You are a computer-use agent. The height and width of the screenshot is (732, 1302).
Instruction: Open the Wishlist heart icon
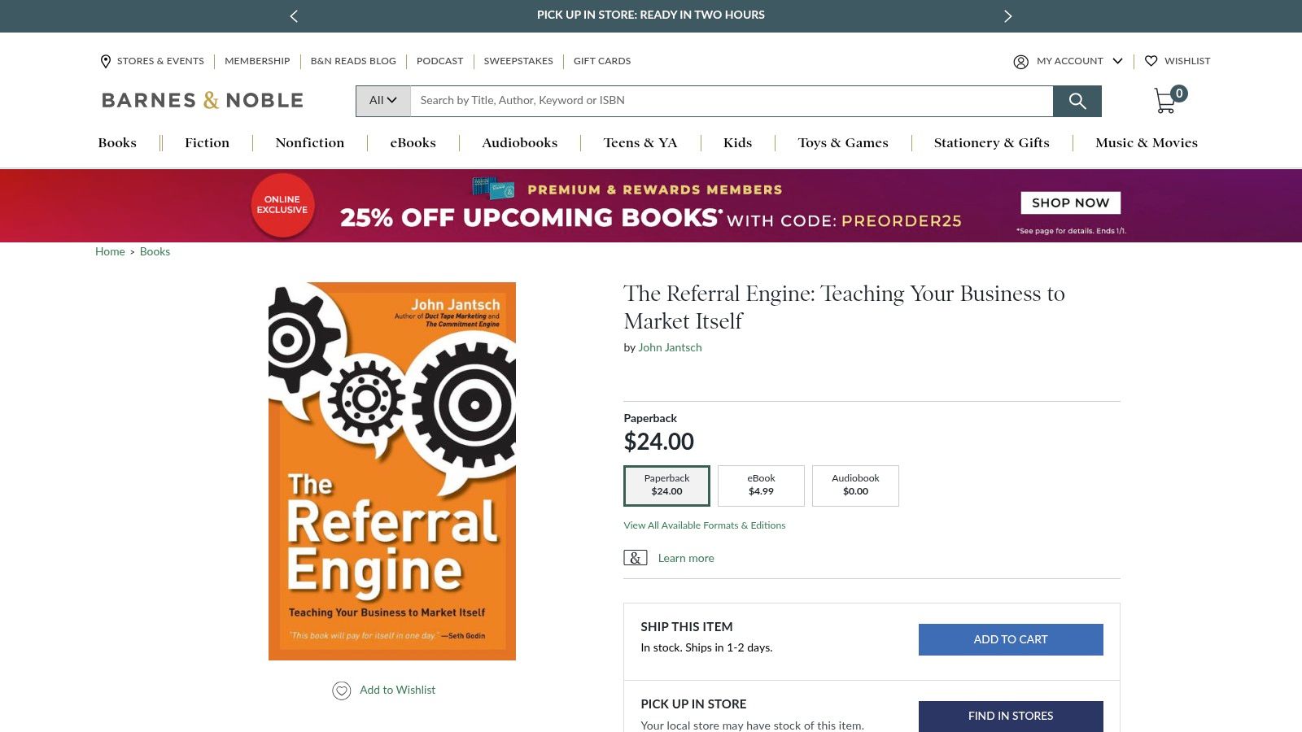[x=1151, y=61]
